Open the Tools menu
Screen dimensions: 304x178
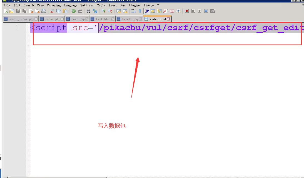[101, 6]
